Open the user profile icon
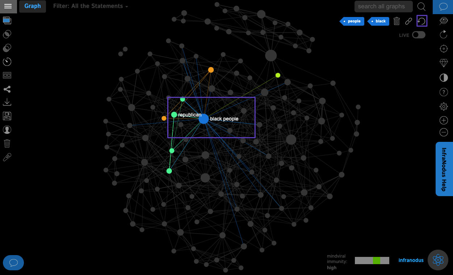Viewport: 453px width, 275px height. 7,130
